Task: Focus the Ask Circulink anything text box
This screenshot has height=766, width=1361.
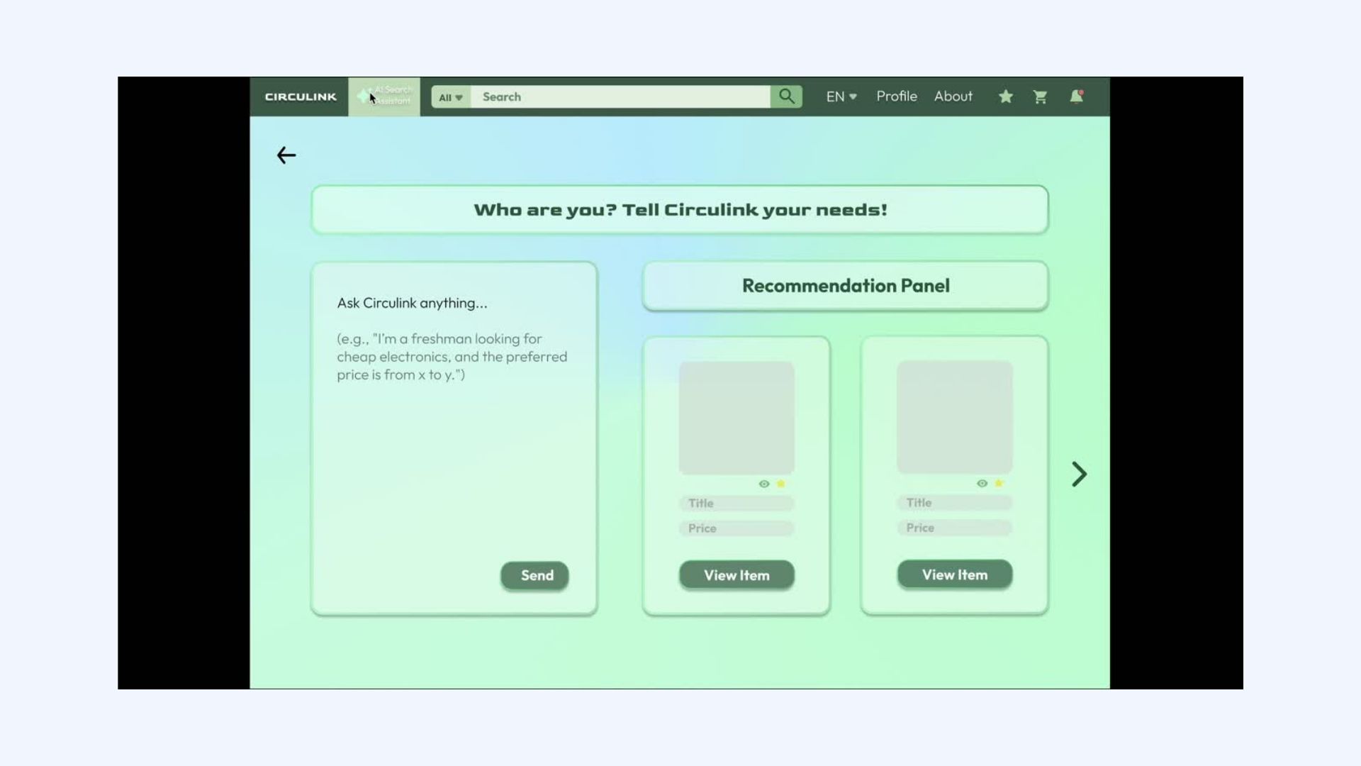Action: (454, 426)
